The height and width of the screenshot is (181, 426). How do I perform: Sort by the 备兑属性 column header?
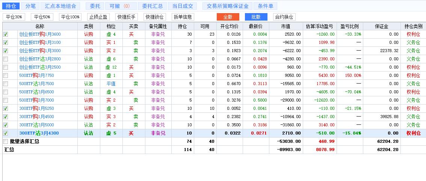point(158,26)
